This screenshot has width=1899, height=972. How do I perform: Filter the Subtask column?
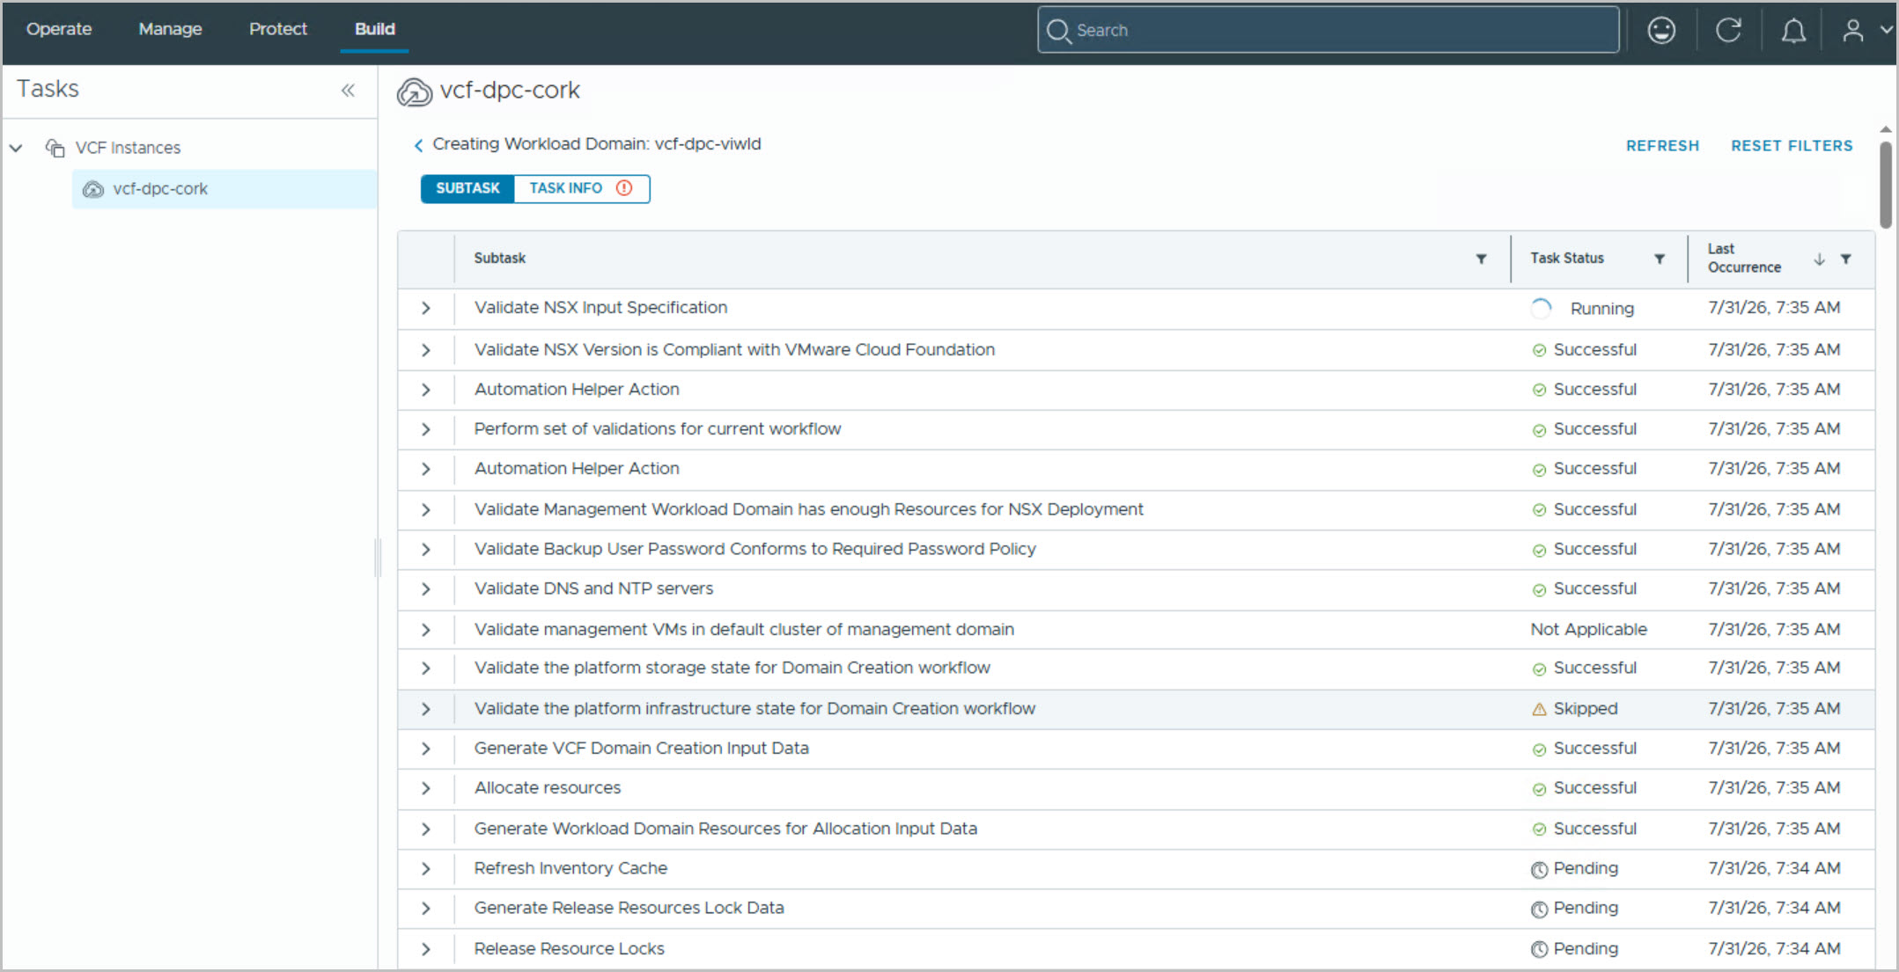click(1482, 259)
